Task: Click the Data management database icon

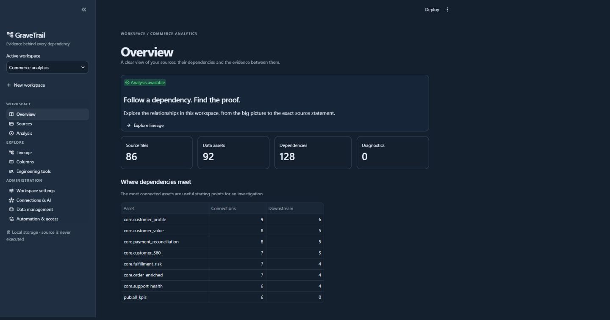Action: [x=11, y=210]
